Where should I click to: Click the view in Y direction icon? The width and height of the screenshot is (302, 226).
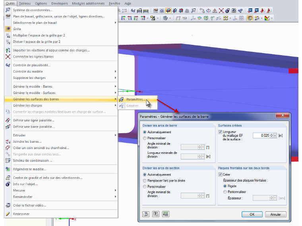click(x=130, y=18)
